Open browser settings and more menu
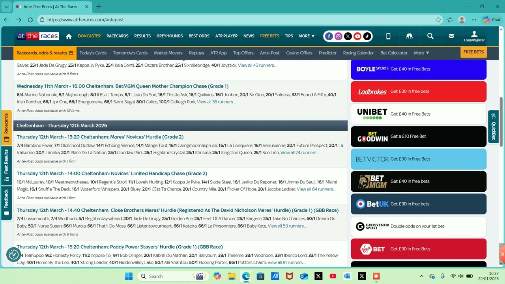 pos(474,20)
